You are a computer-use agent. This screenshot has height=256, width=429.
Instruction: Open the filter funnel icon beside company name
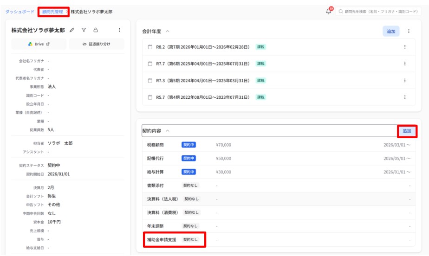[x=84, y=30]
